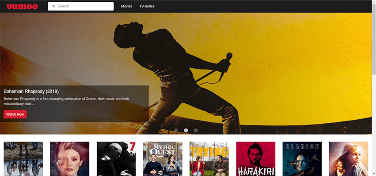Open the red-haired woman poster
Image resolution: width=376 pixels, height=176 pixels.
[69, 159]
